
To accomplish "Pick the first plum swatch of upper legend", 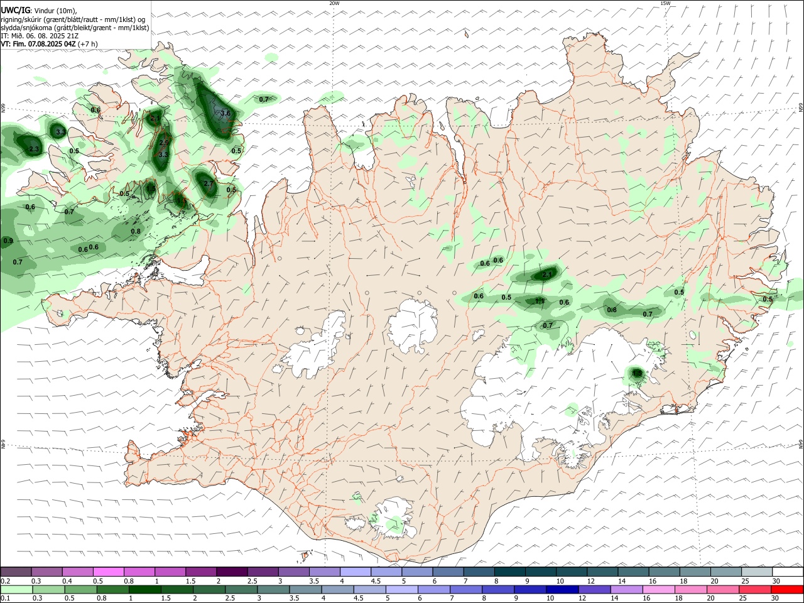I will [x=16, y=572].
